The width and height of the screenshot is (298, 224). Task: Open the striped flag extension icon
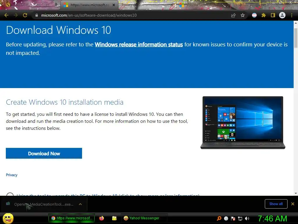(254, 15)
